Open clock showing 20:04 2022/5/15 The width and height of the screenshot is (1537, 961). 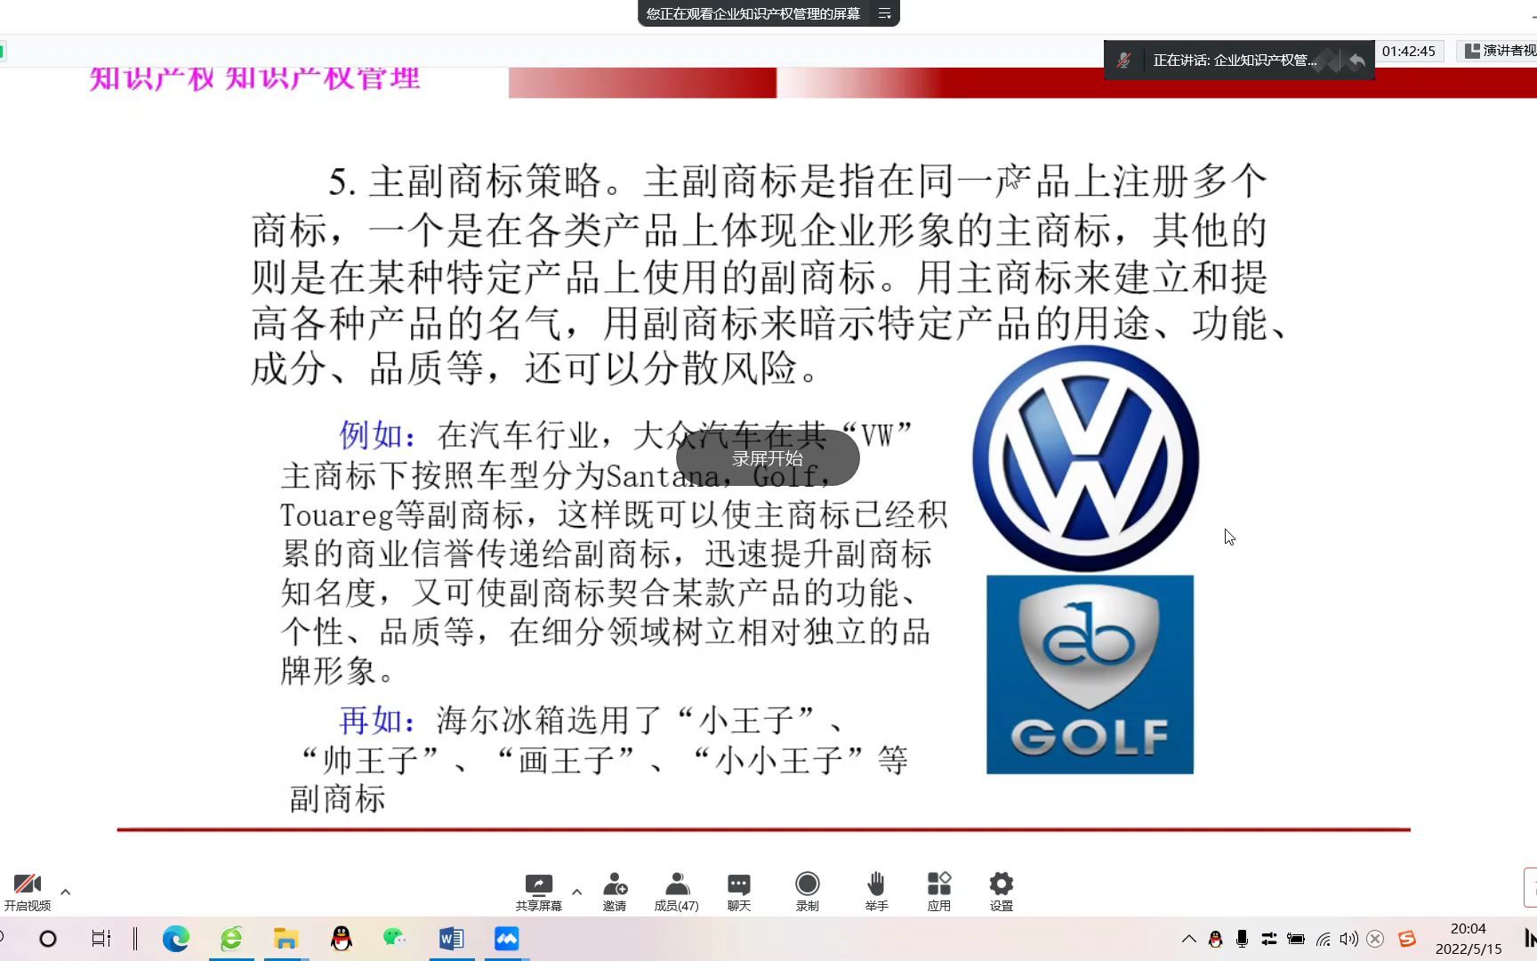pos(1469,939)
